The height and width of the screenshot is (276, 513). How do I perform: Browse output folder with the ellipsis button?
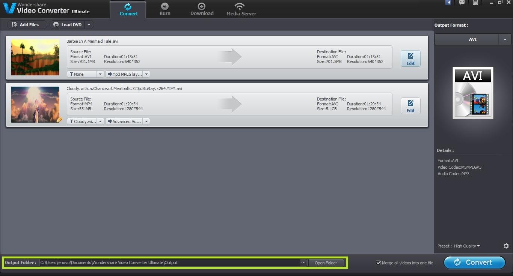tap(303, 263)
